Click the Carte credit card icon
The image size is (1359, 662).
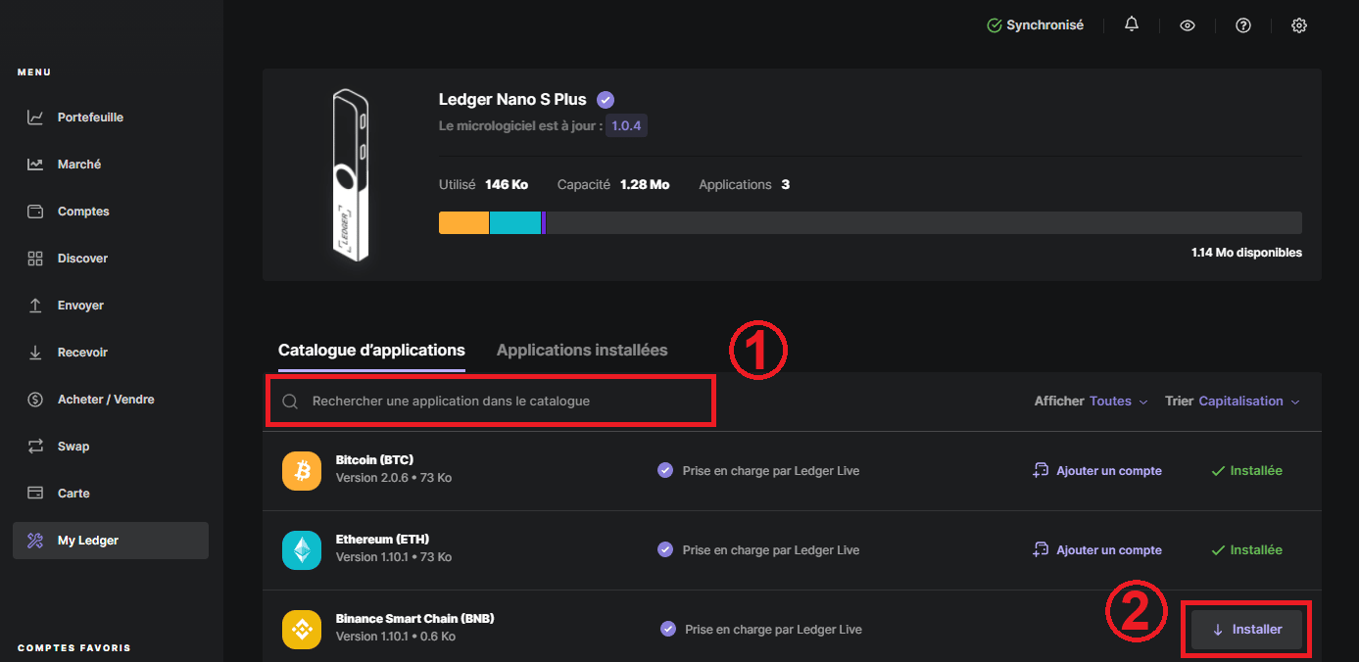pyautogui.click(x=35, y=494)
